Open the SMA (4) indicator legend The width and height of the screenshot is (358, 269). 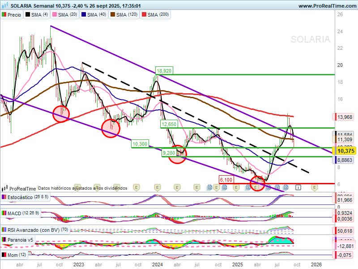[x=37, y=15]
